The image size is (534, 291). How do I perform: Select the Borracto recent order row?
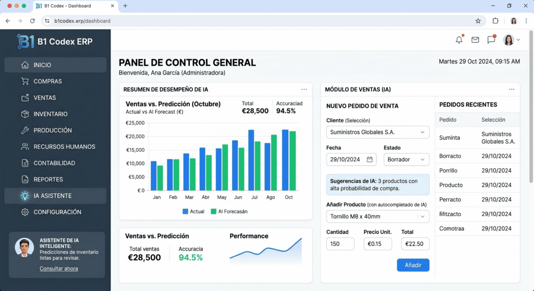478,156
